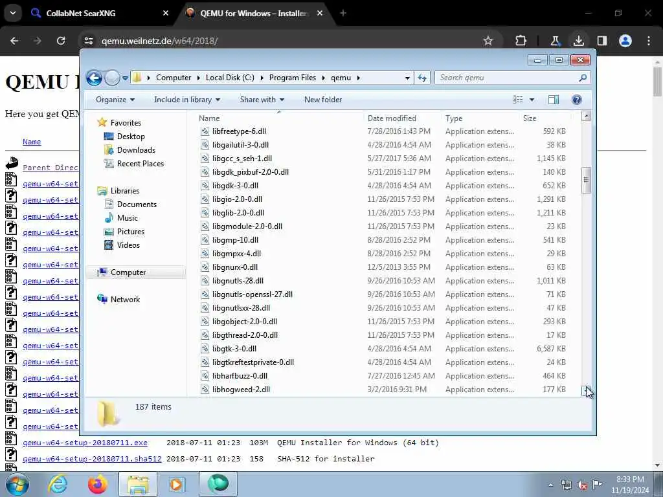
Task: Toggle the preview pane button
Action: 554,100
